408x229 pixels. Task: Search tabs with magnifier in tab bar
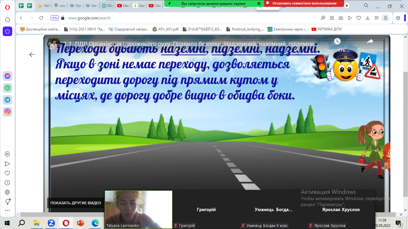[x=366, y=6]
